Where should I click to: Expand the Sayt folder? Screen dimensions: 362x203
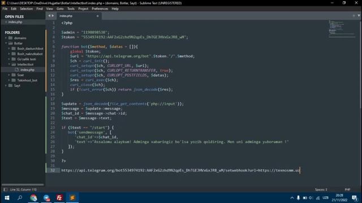pos(6,85)
